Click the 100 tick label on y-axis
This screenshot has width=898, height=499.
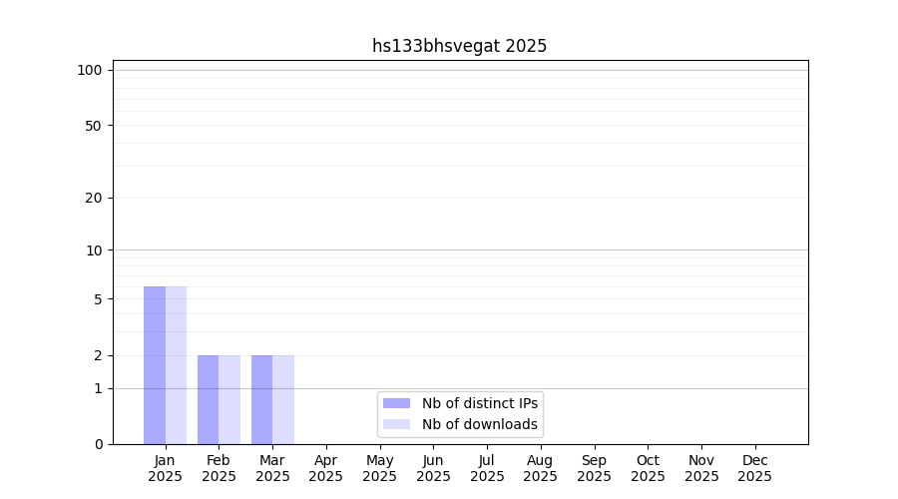90,70
